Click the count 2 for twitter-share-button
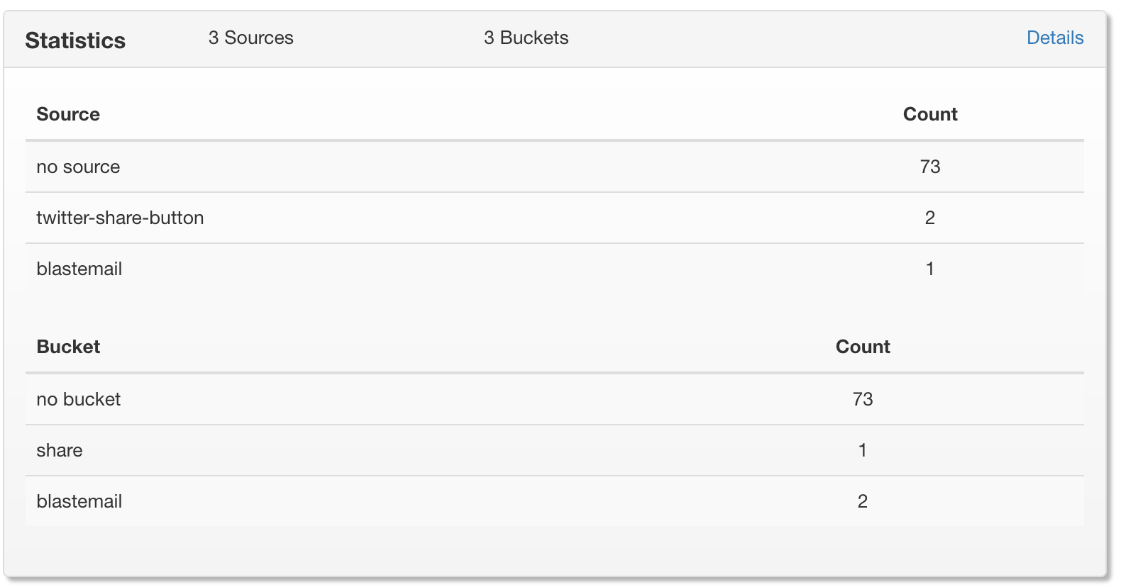The image size is (1121, 587). (x=929, y=218)
